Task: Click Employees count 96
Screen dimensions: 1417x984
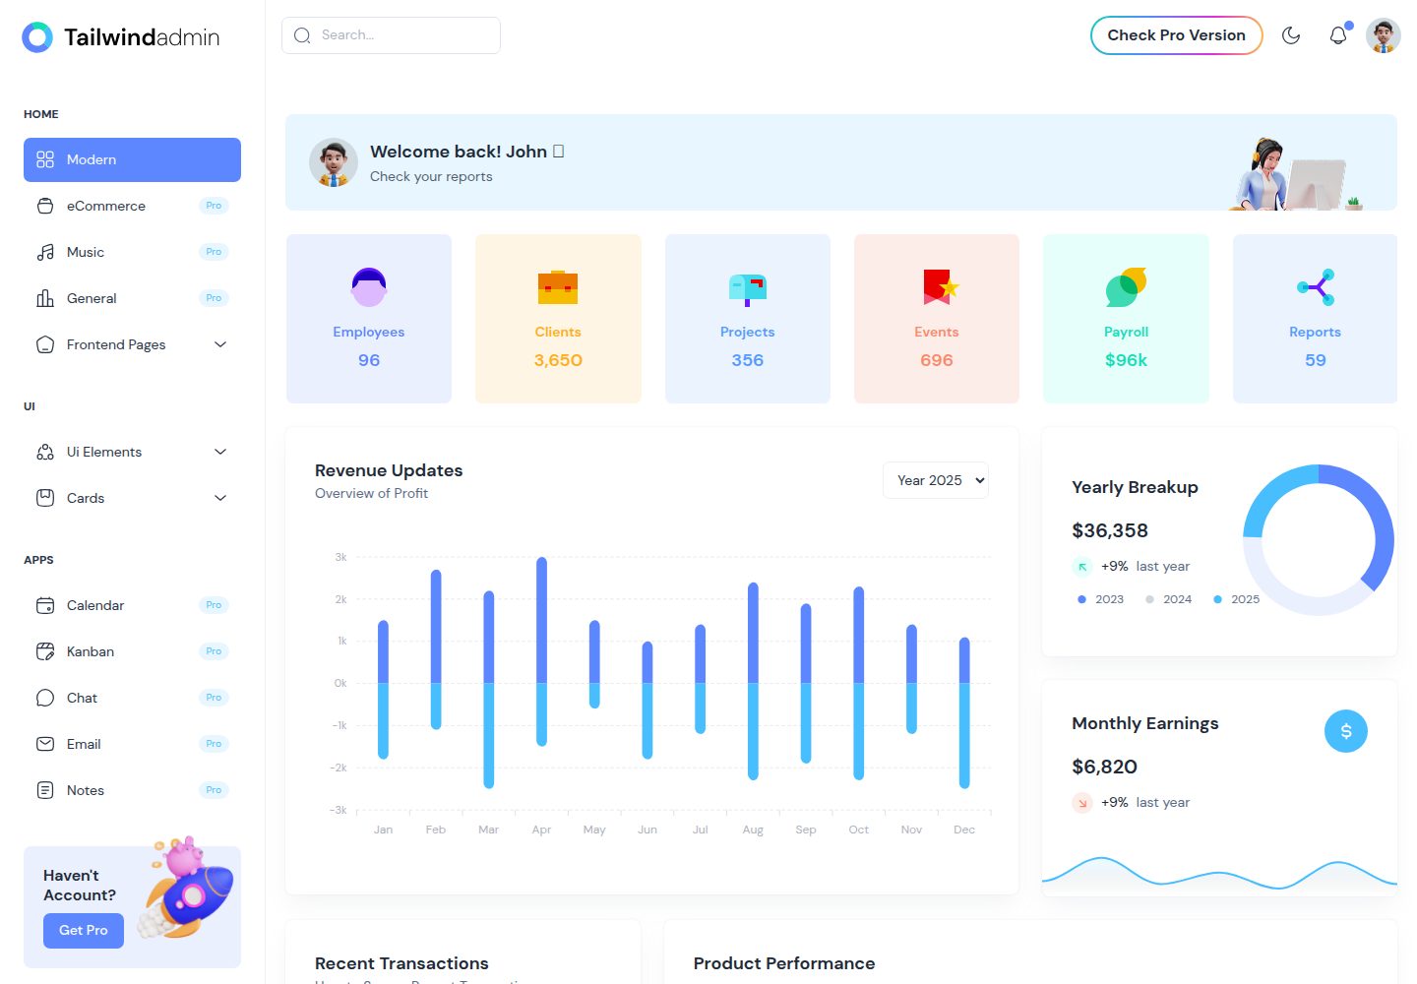Action: [369, 360]
